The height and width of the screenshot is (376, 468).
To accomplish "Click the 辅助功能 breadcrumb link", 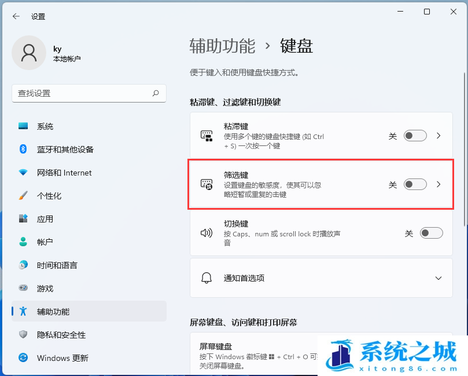I will 222,46.
